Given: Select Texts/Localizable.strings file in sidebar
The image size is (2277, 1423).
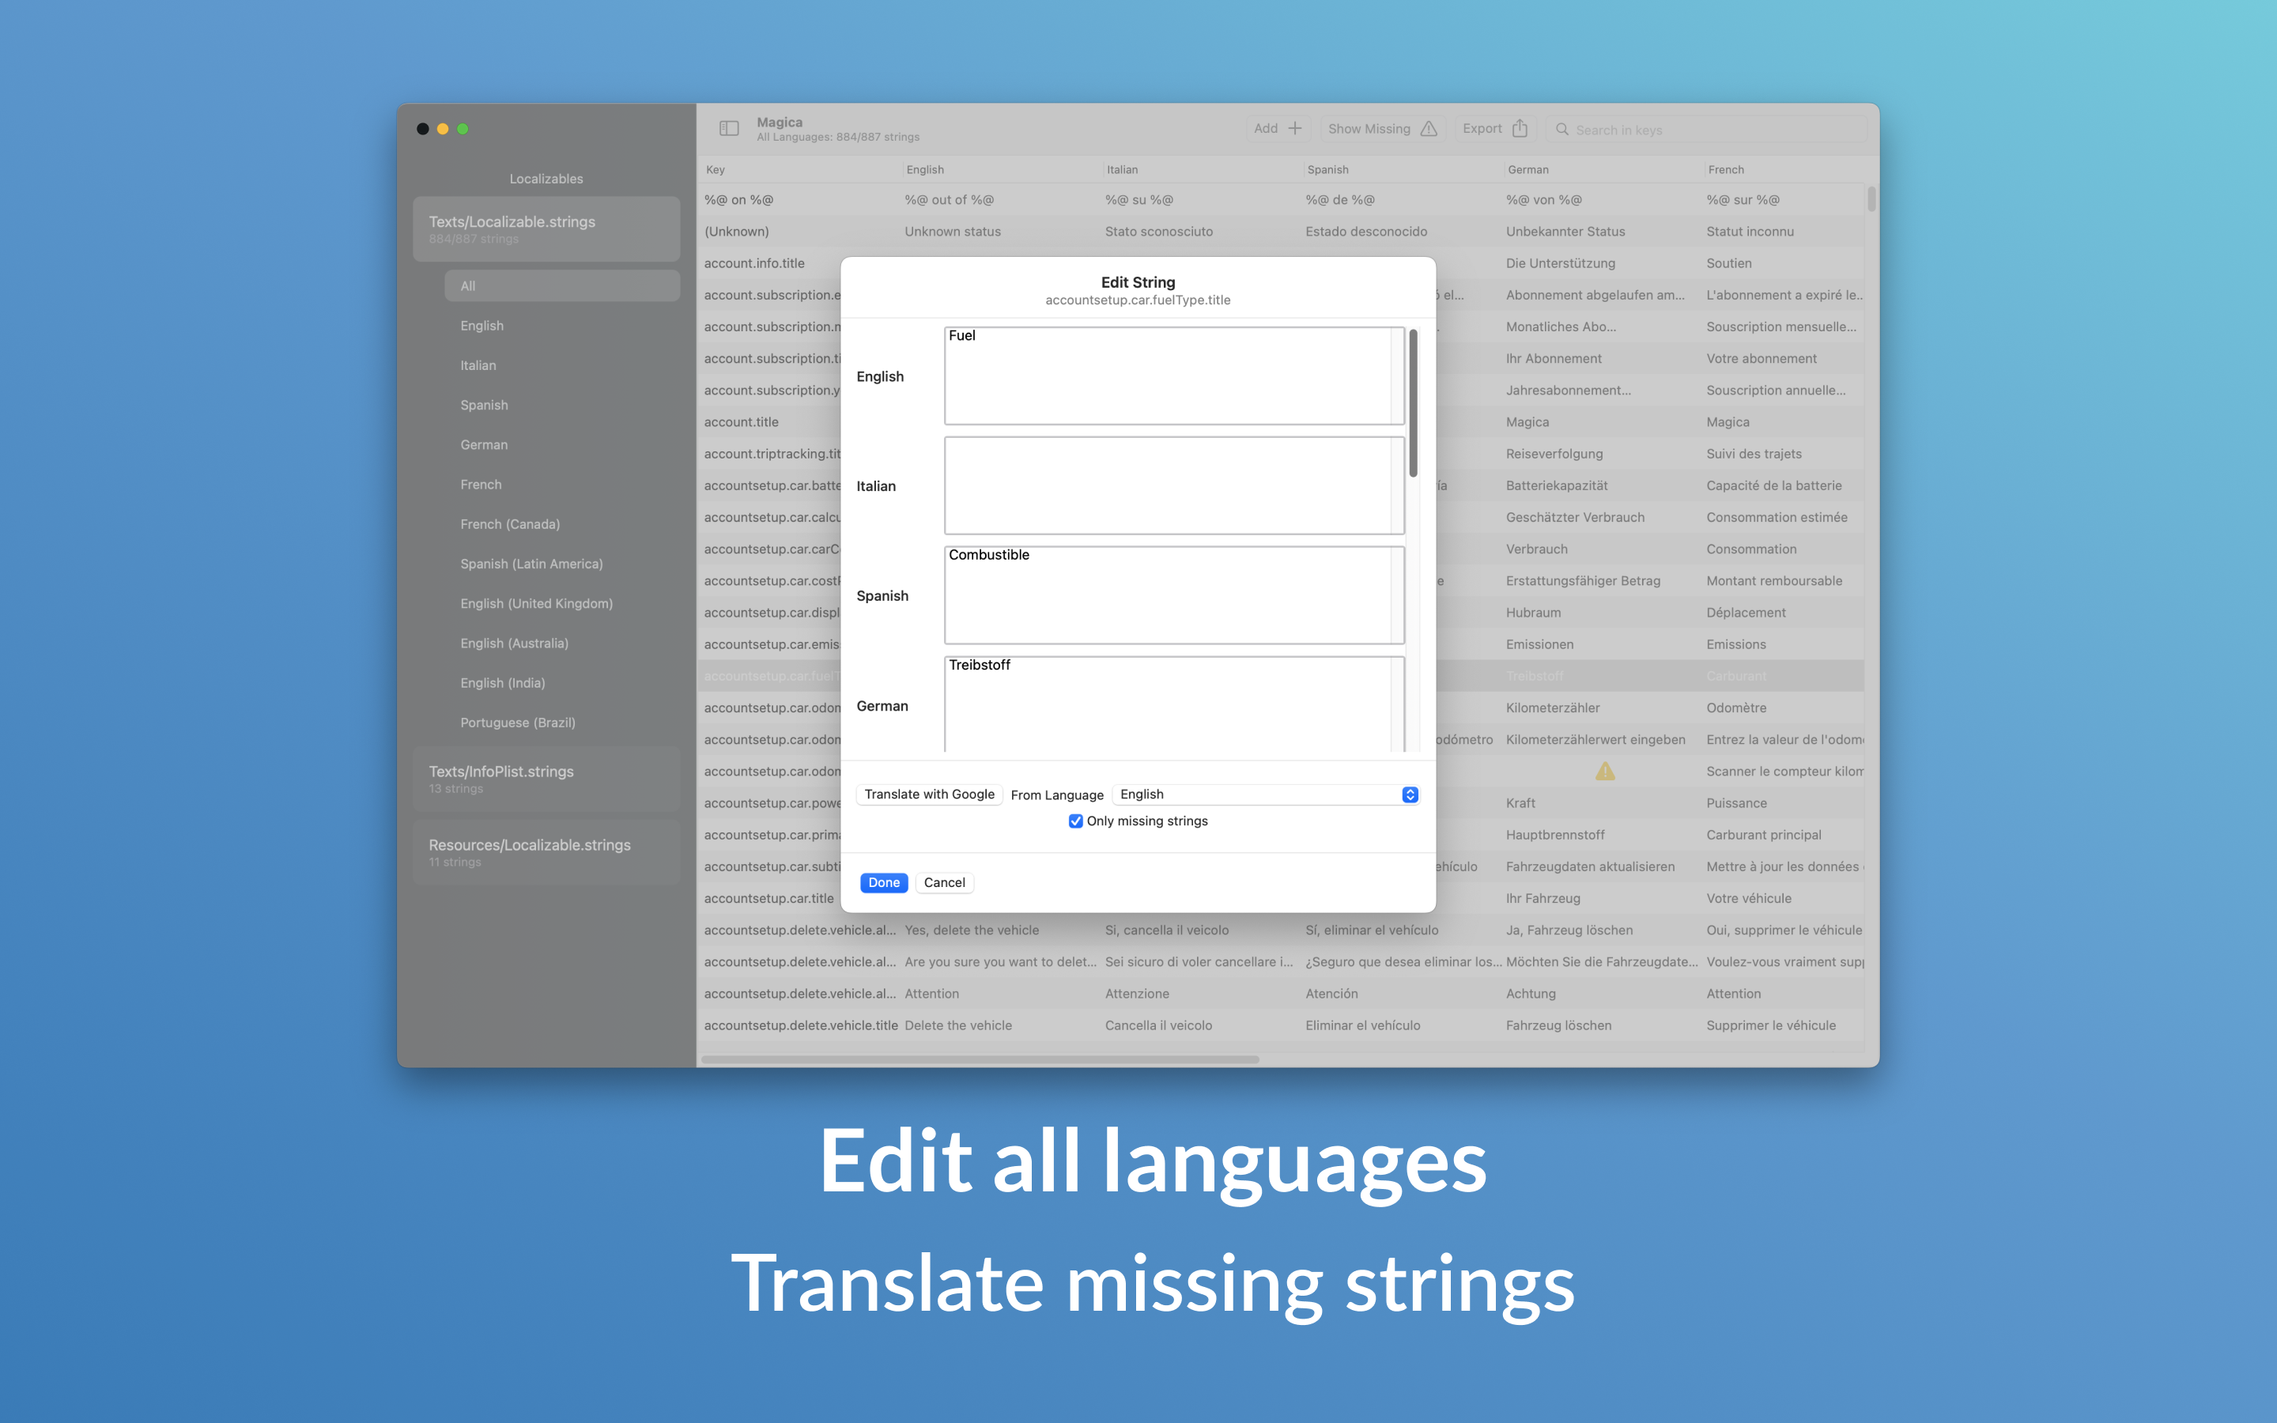Looking at the screenshot, I should 546,228.
